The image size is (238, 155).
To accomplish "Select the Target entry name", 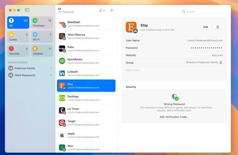I will [71, 121].
